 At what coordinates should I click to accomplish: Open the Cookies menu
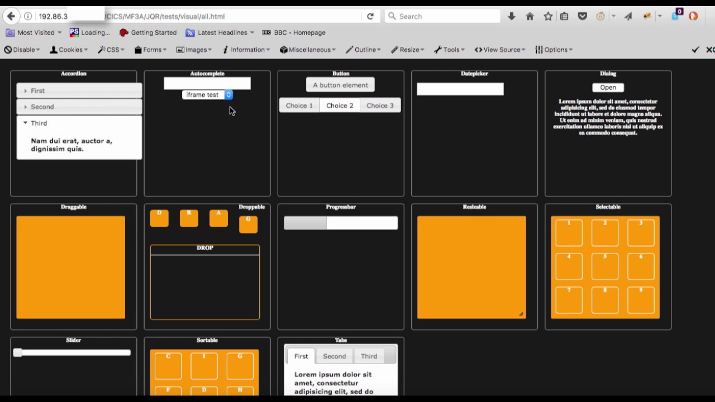click(69, 50)
